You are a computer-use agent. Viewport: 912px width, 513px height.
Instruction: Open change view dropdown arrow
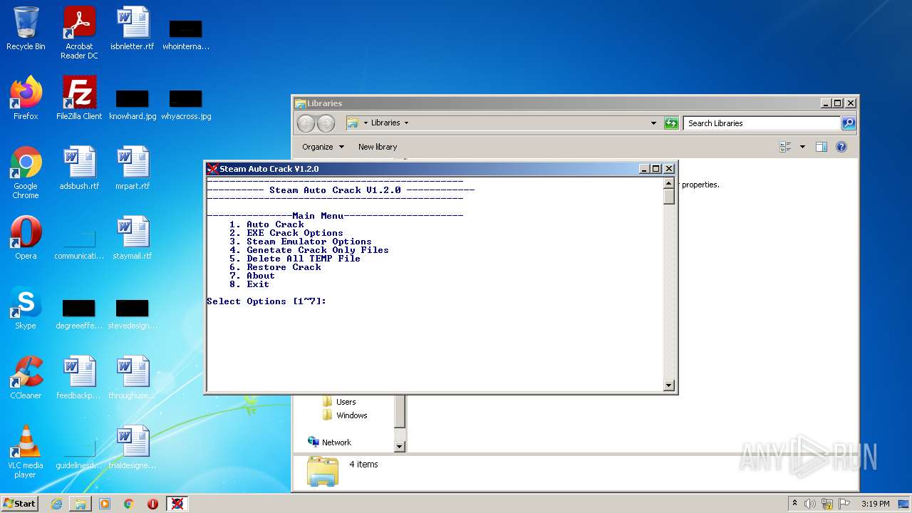(802, 147)
